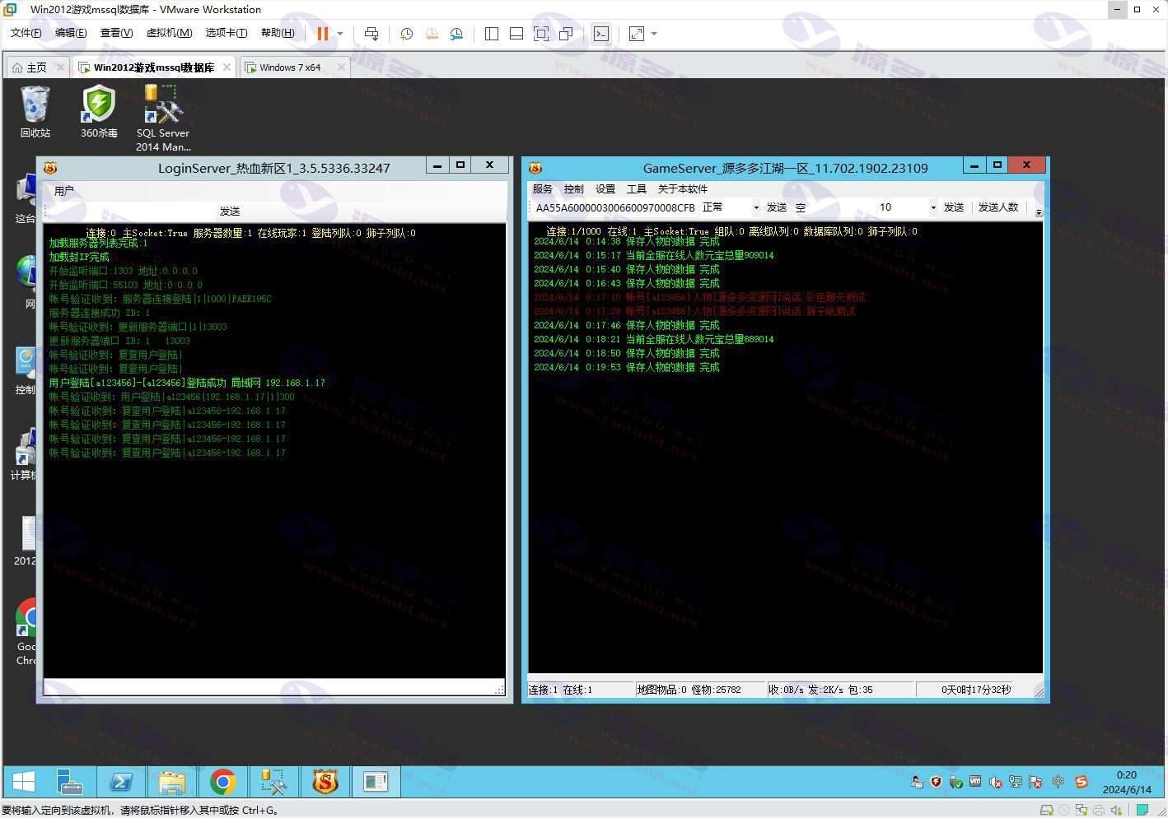
Task: Open the 工具 menu in GameServer
Action: tap(637, 189)
